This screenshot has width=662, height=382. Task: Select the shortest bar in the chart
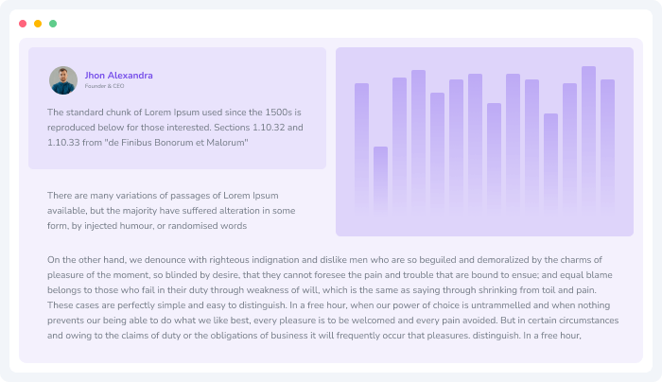(x=380, y=178)
